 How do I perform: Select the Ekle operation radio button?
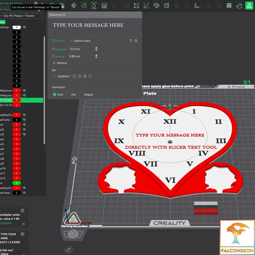(55, 95)
